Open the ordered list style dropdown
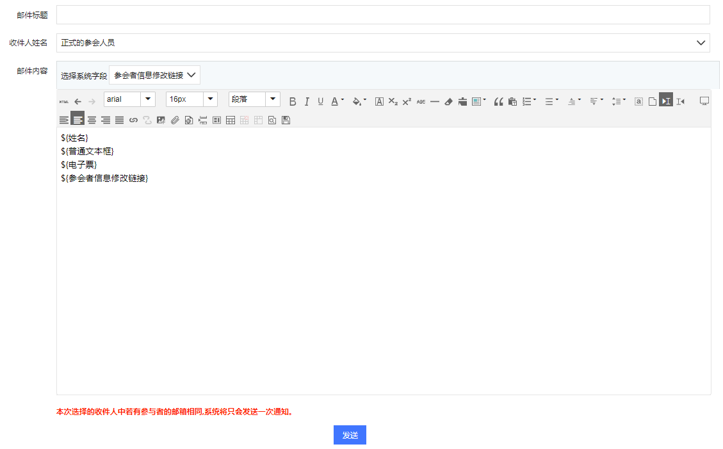 tap(535, 100)
